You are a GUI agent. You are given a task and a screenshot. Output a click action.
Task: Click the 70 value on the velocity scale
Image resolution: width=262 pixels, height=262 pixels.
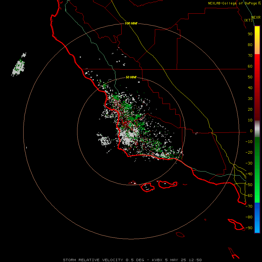[250, 56]
